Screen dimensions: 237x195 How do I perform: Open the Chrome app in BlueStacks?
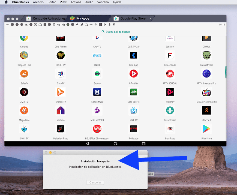tap(24, 38)
